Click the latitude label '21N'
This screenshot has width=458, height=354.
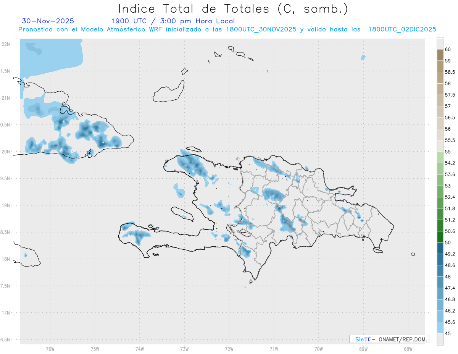tap(6, 98)
